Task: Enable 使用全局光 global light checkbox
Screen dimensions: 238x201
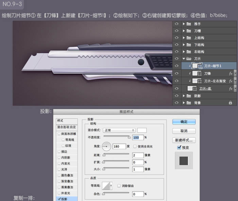Action: [x=135, y=147]
